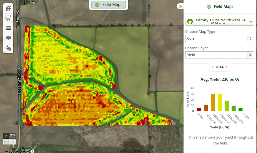The height and width of the screenshot is (153, 257).
Task: Open the Yield layer dropdown
Action: tap(219, 55)
